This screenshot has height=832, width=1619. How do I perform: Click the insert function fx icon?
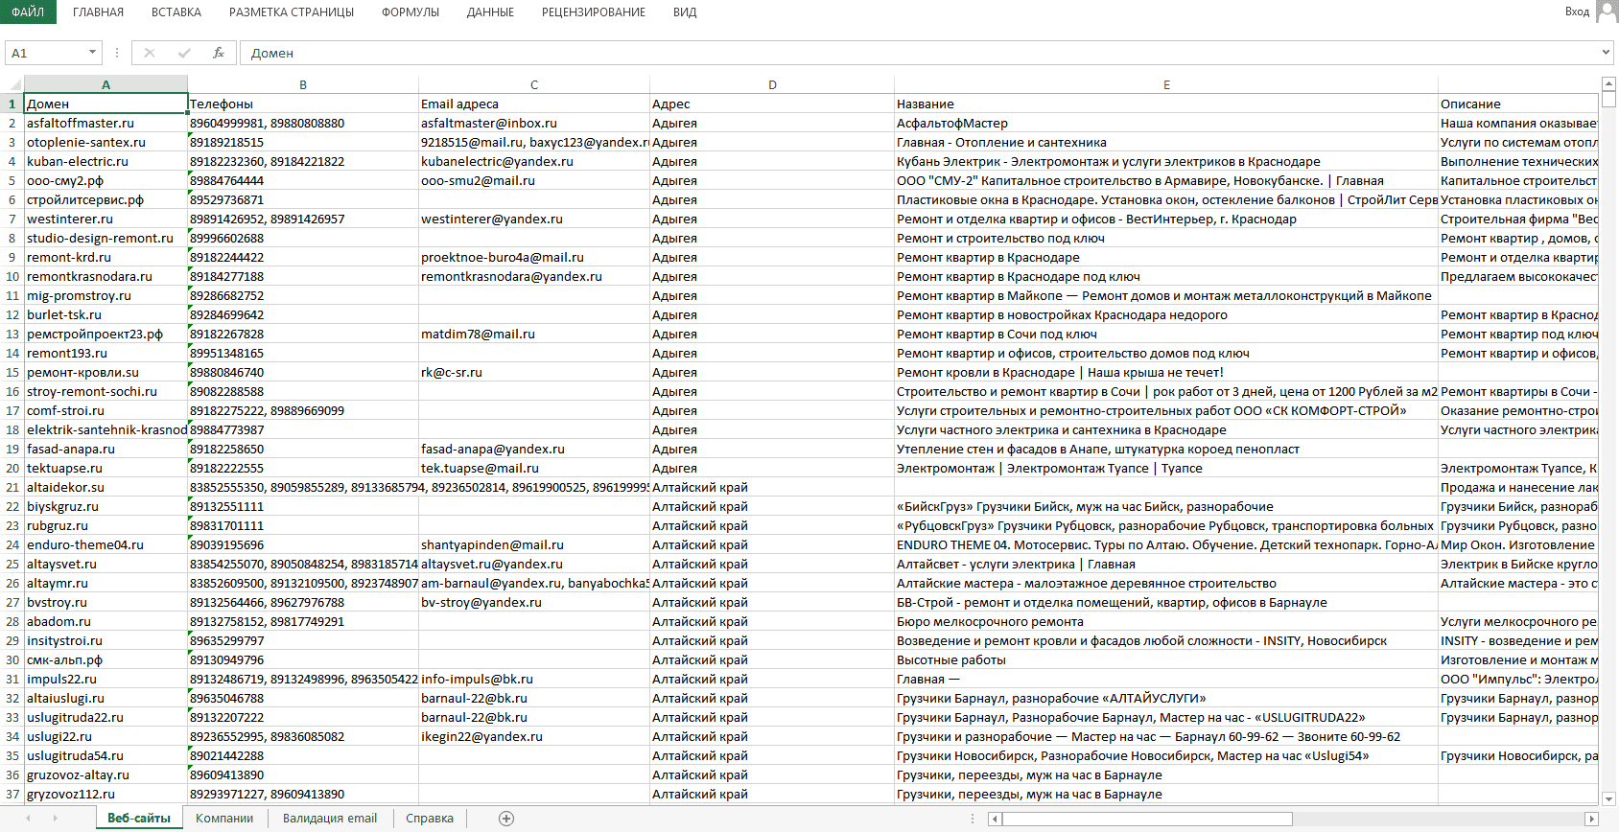tap(219, 53)
